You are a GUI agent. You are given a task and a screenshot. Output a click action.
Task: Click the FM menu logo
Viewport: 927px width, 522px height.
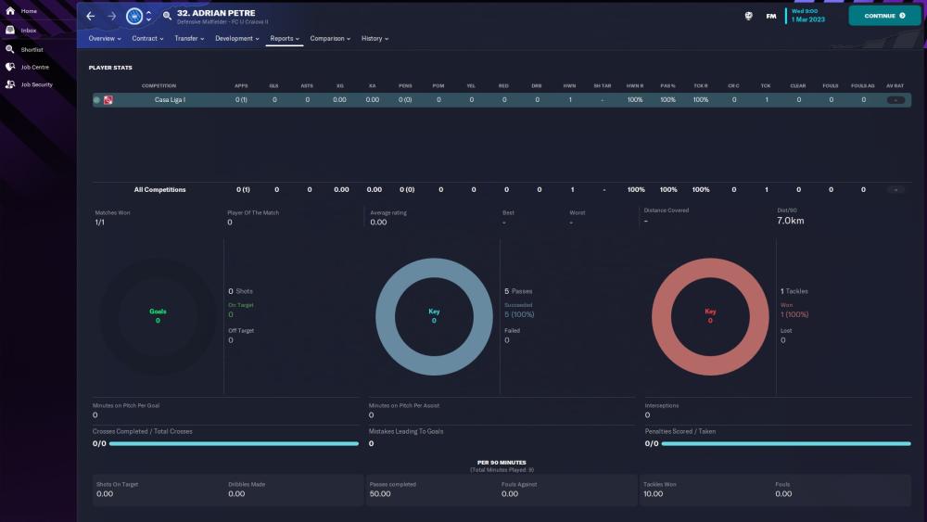point(771,16)
